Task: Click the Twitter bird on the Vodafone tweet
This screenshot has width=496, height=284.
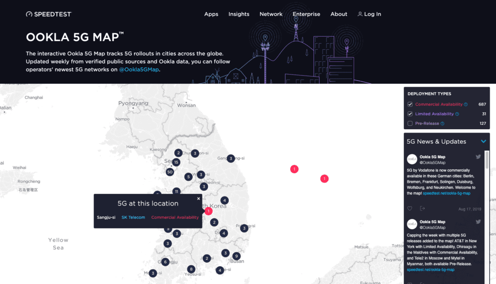Action: tap(478, 157)
